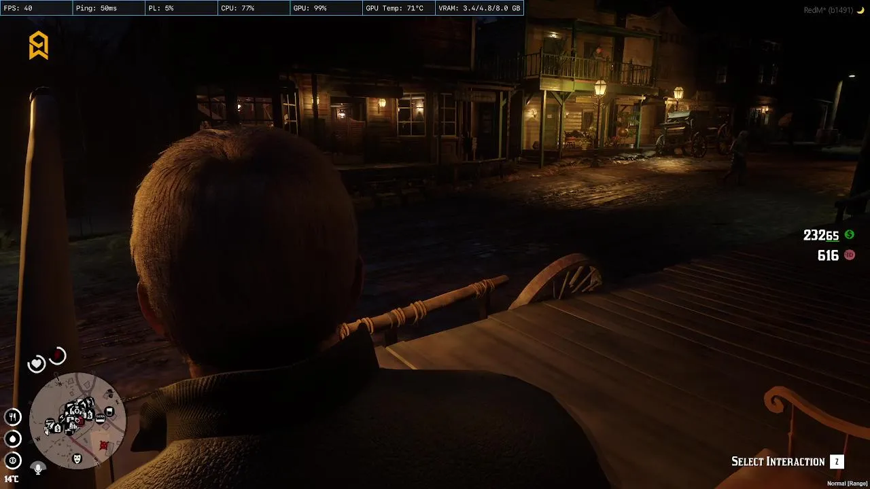
Task: Click the brain stress status icon
Action: [x=13, y=460]
